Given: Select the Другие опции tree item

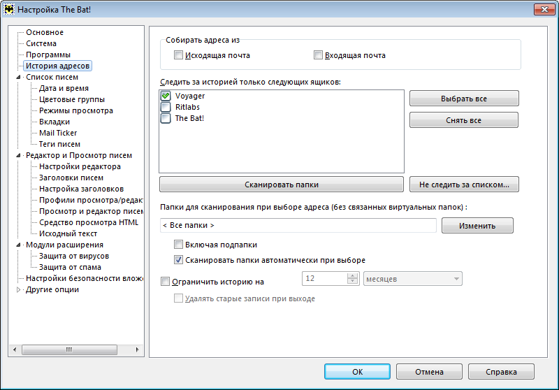Looking at the screenshot, I should click(52, 289).
